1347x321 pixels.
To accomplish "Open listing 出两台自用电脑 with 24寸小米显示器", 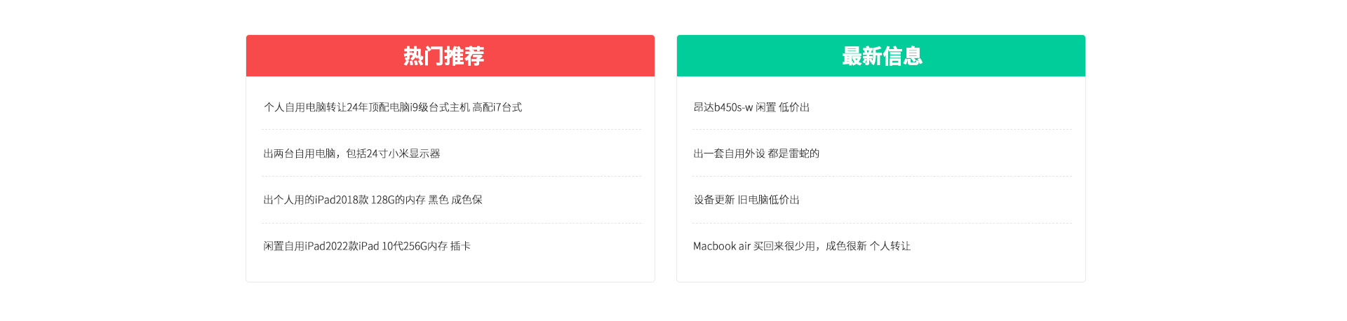I will tap(351, 153).
